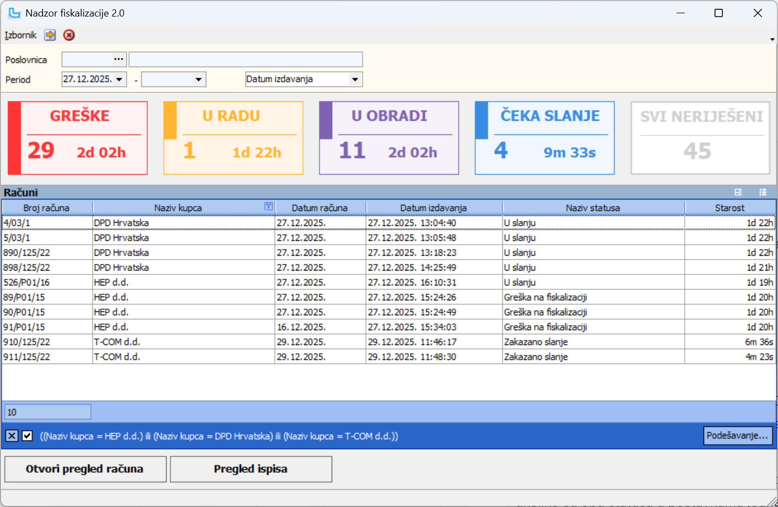The width and height of the screenshot is (778, 507).
Task: Open the Izbornik menu
Action: pos(20,35)
